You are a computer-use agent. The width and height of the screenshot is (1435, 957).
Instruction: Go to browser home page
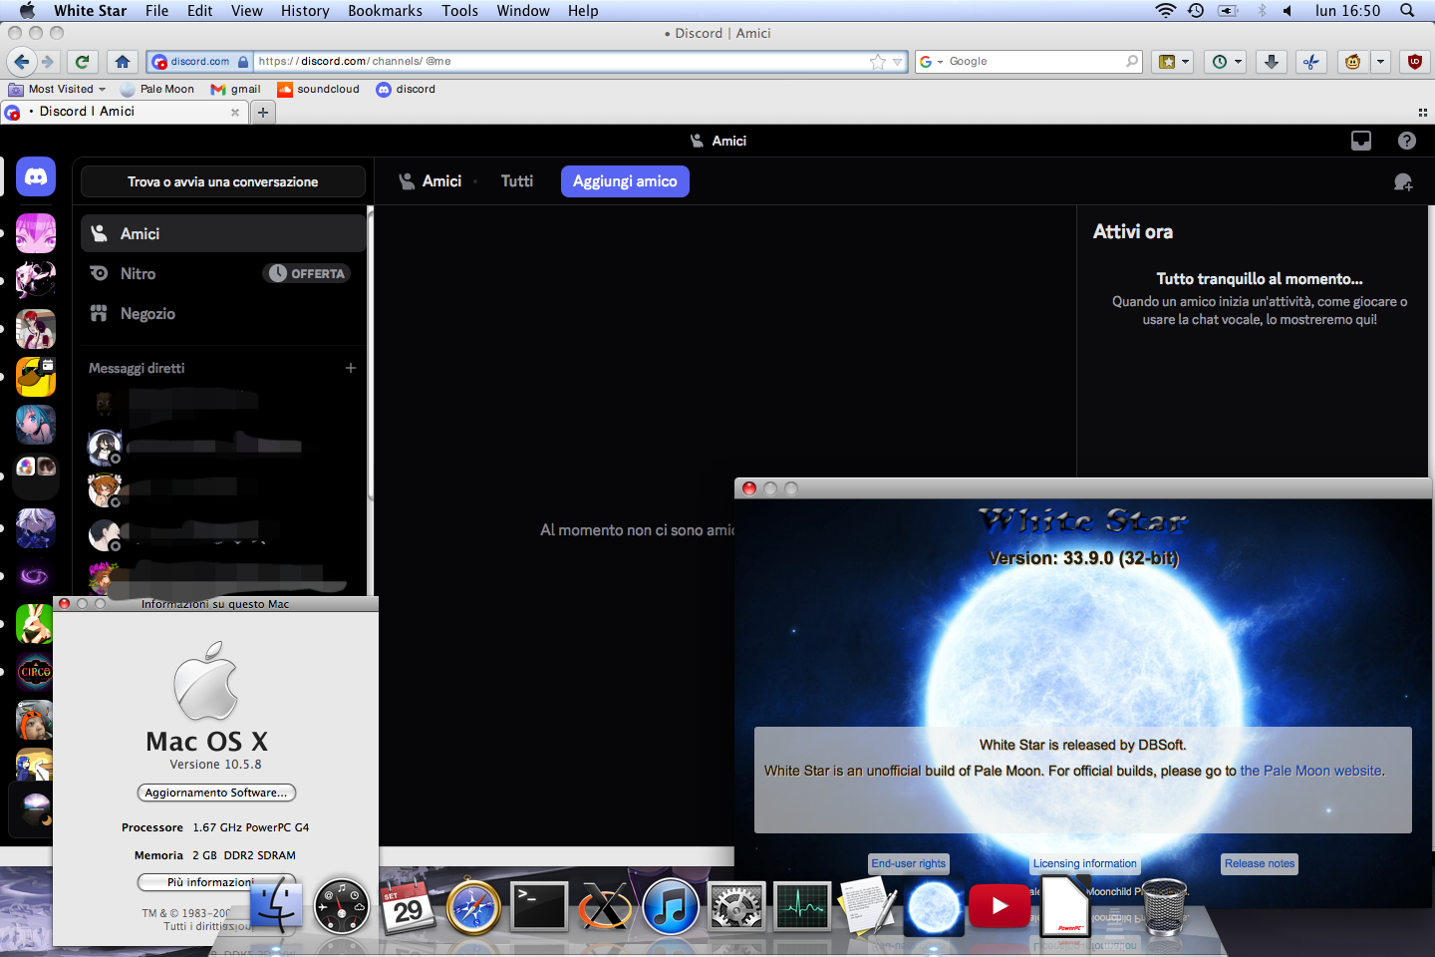(123, 62)
